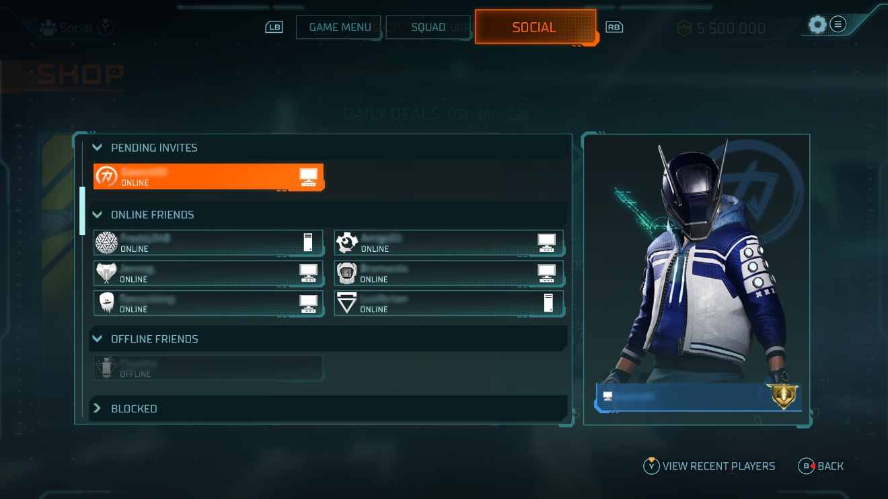
Task: Collapse the Online Friends section
Action: coord(98,214)
